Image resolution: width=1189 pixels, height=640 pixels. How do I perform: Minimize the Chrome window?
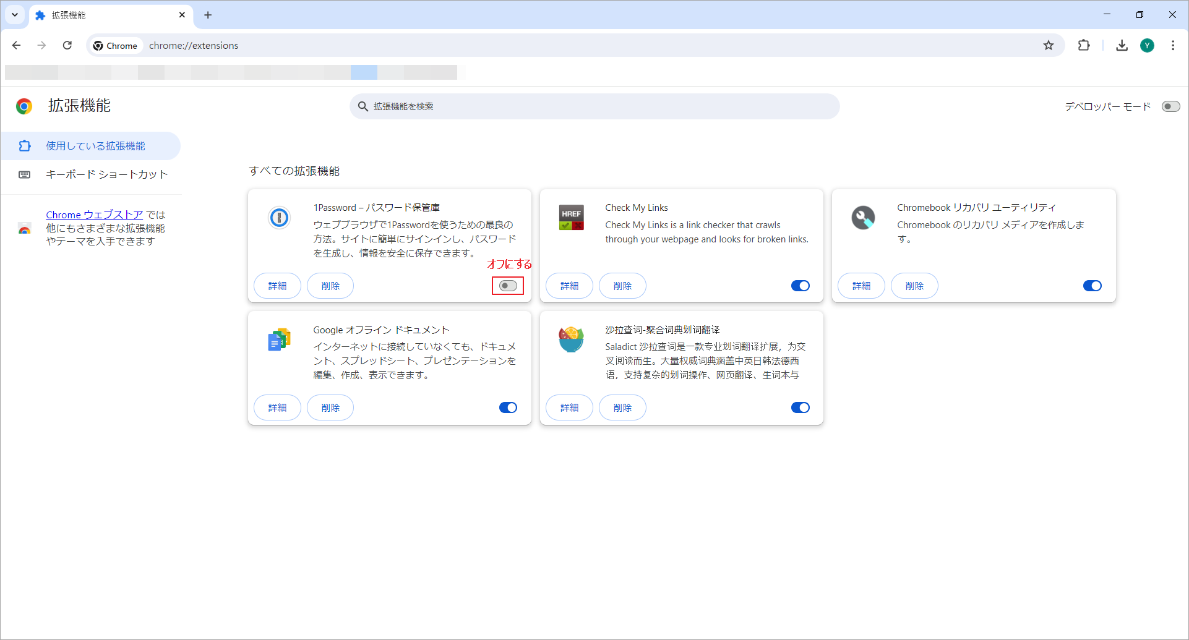click(1107, 14)
